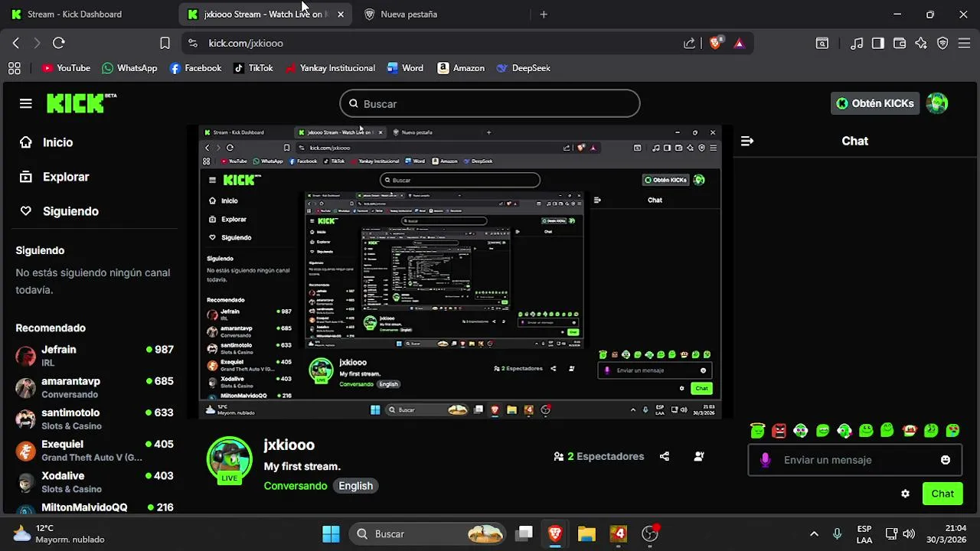Viewport: 980px width, 551px height.
Task: Open amarantavp recommended channel
Action: 95,387
